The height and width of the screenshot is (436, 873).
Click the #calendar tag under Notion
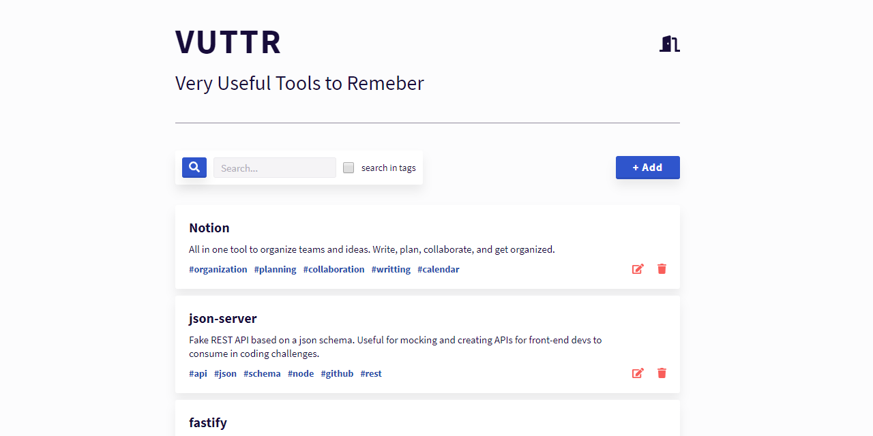click(438, 269)
